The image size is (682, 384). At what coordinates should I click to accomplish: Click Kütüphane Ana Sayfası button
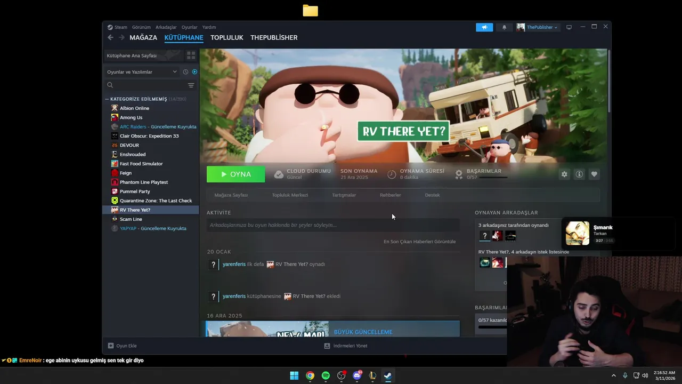(143, 55)
